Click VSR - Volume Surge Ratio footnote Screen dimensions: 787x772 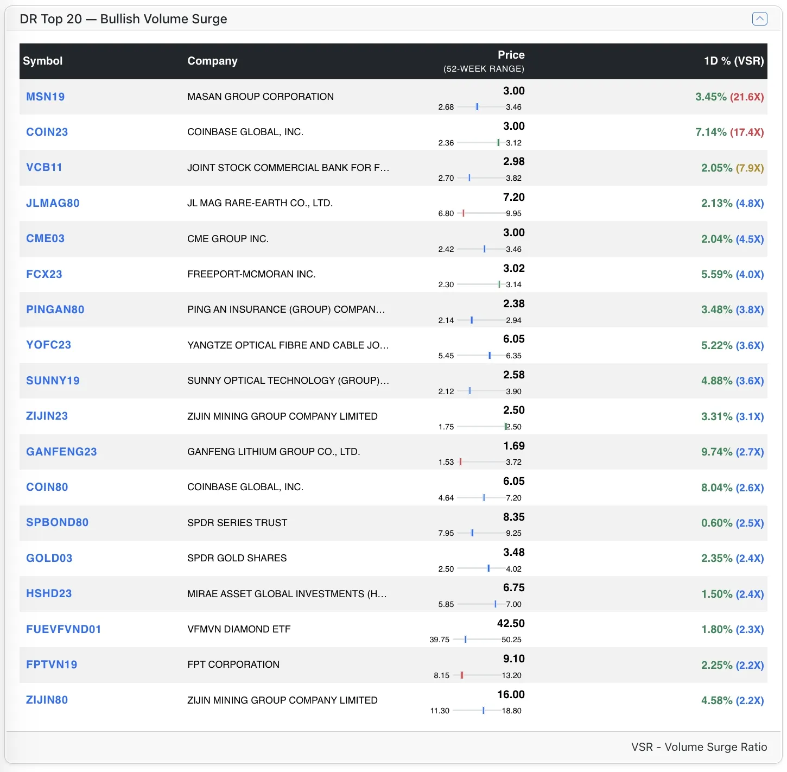tap(699, 747)
